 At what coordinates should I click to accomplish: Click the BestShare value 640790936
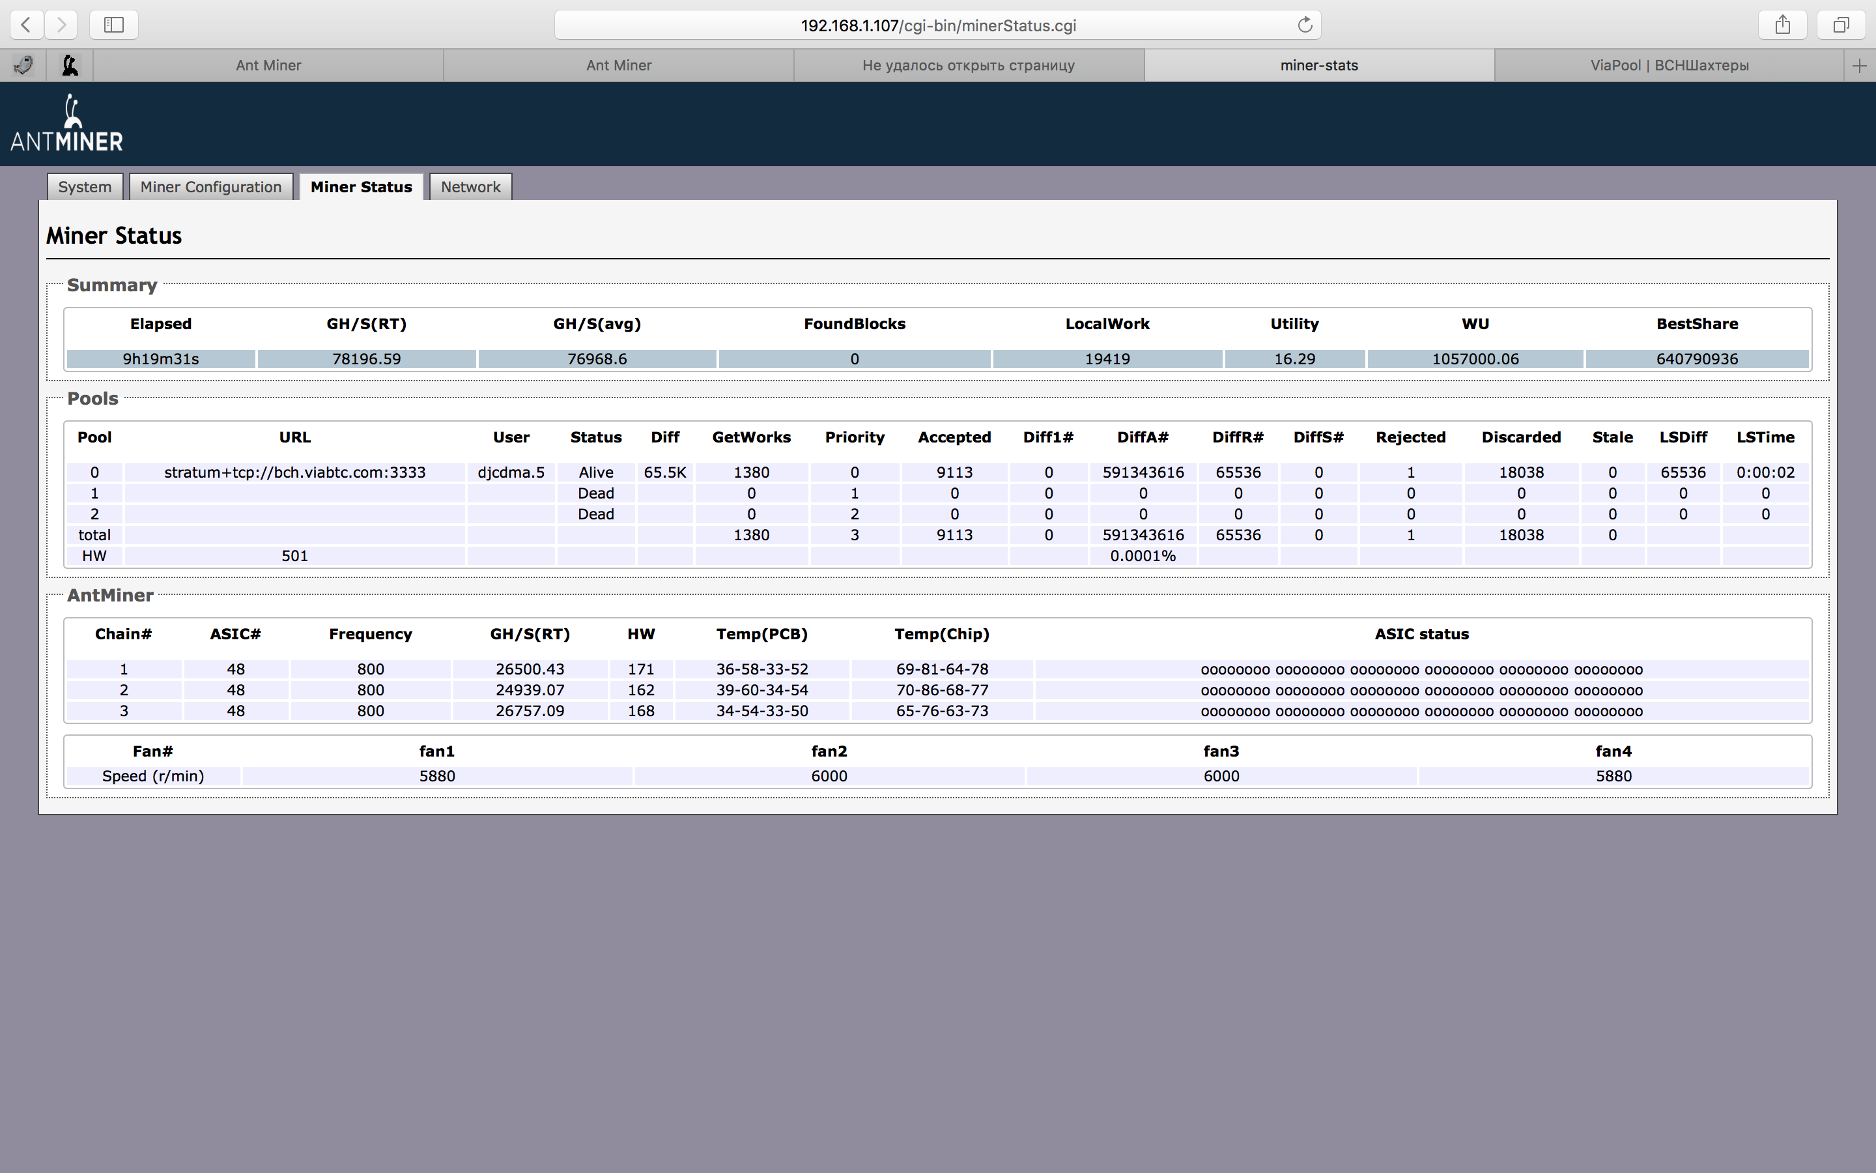click(x=1697, y=359)
